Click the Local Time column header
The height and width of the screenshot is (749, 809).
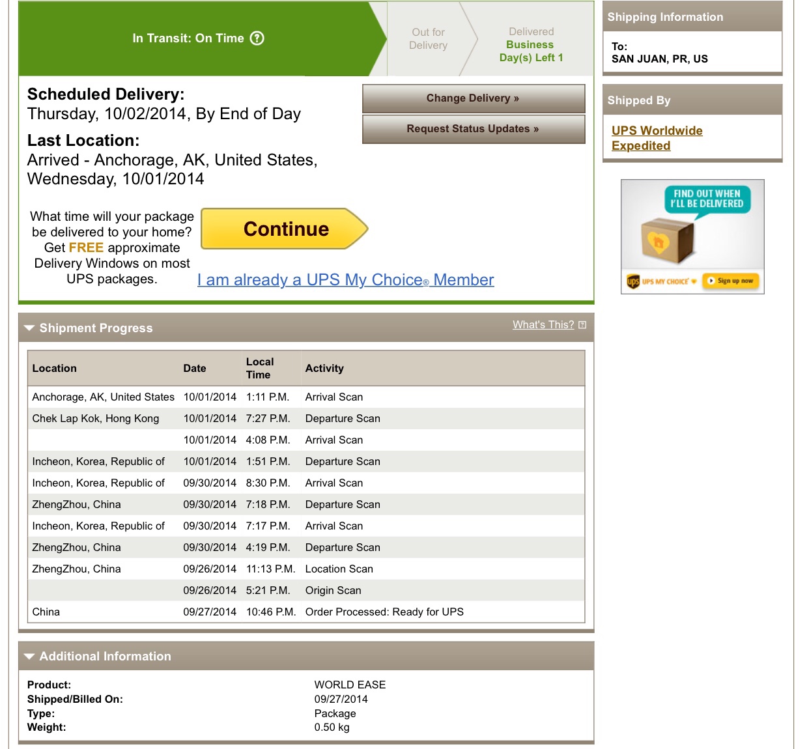[x=260, y=369]
